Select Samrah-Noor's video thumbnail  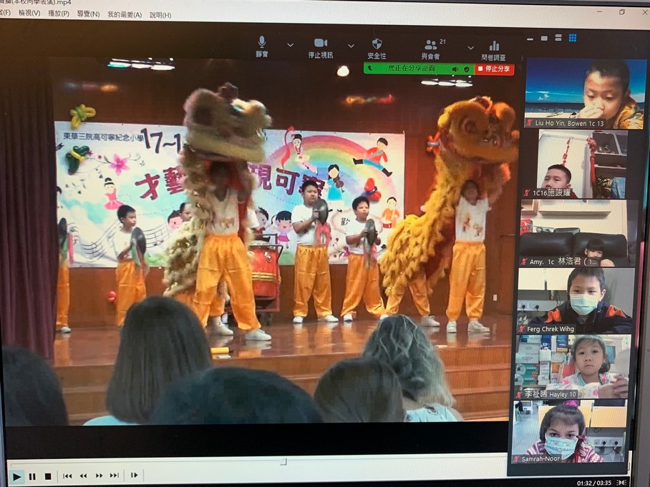[568, 431]
